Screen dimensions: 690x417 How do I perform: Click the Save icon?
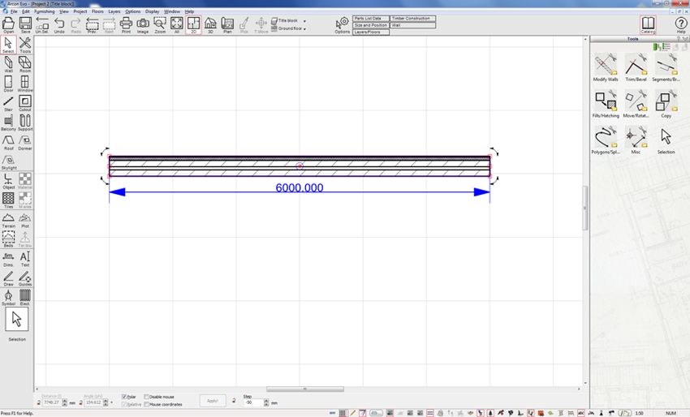click(25, 25)
